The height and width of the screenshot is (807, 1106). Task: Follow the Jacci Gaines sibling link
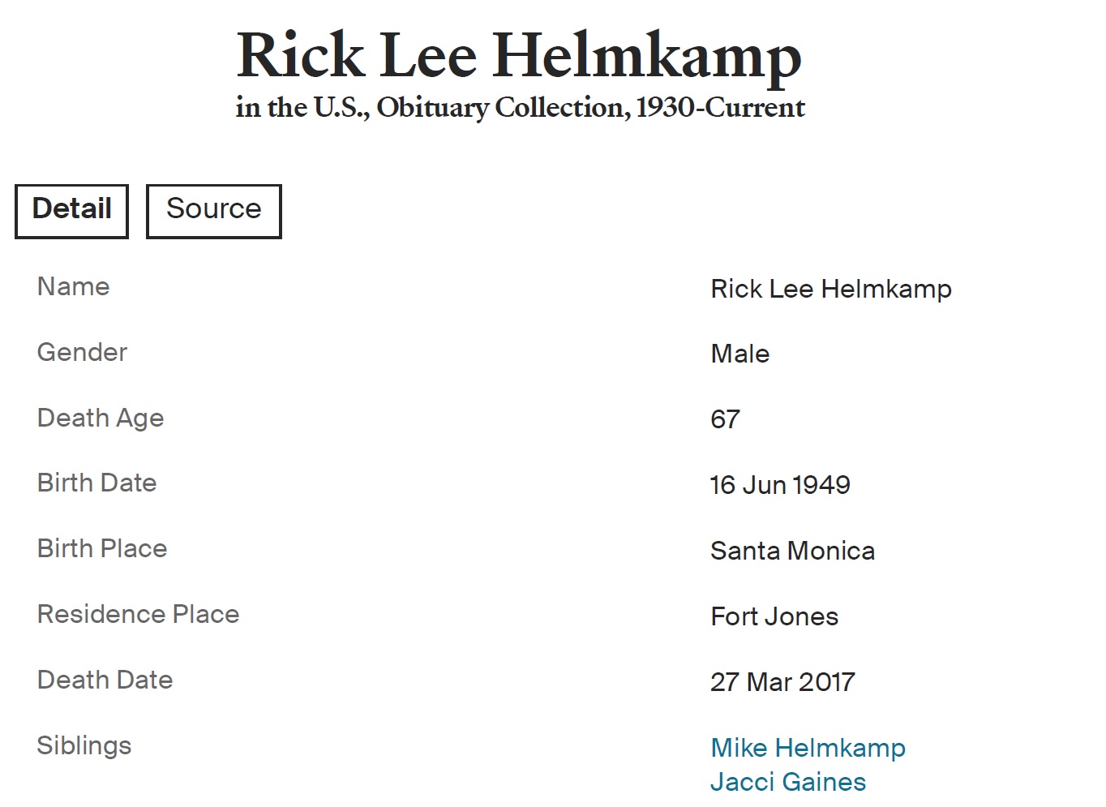coord(787,781)
